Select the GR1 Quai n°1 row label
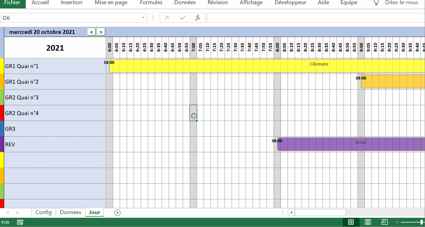 (x=55, y=66)
